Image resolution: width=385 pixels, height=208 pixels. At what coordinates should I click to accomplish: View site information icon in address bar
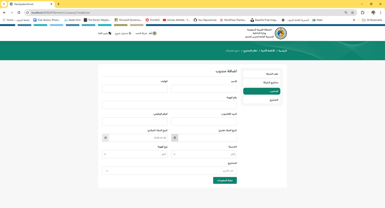(27, 12)
